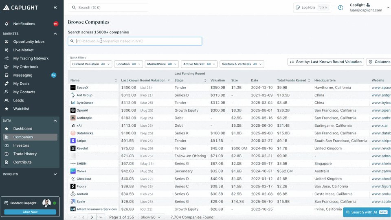Screen dimensions: 391x220
Task: Open the My Deals icon
Action: tap(7, 84)
